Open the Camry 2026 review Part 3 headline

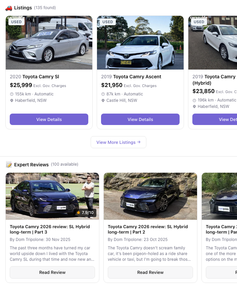[x=50, y=229]
